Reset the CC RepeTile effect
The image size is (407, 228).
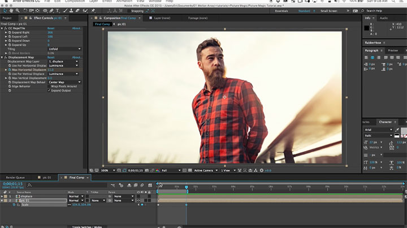[x=51, y=28]
